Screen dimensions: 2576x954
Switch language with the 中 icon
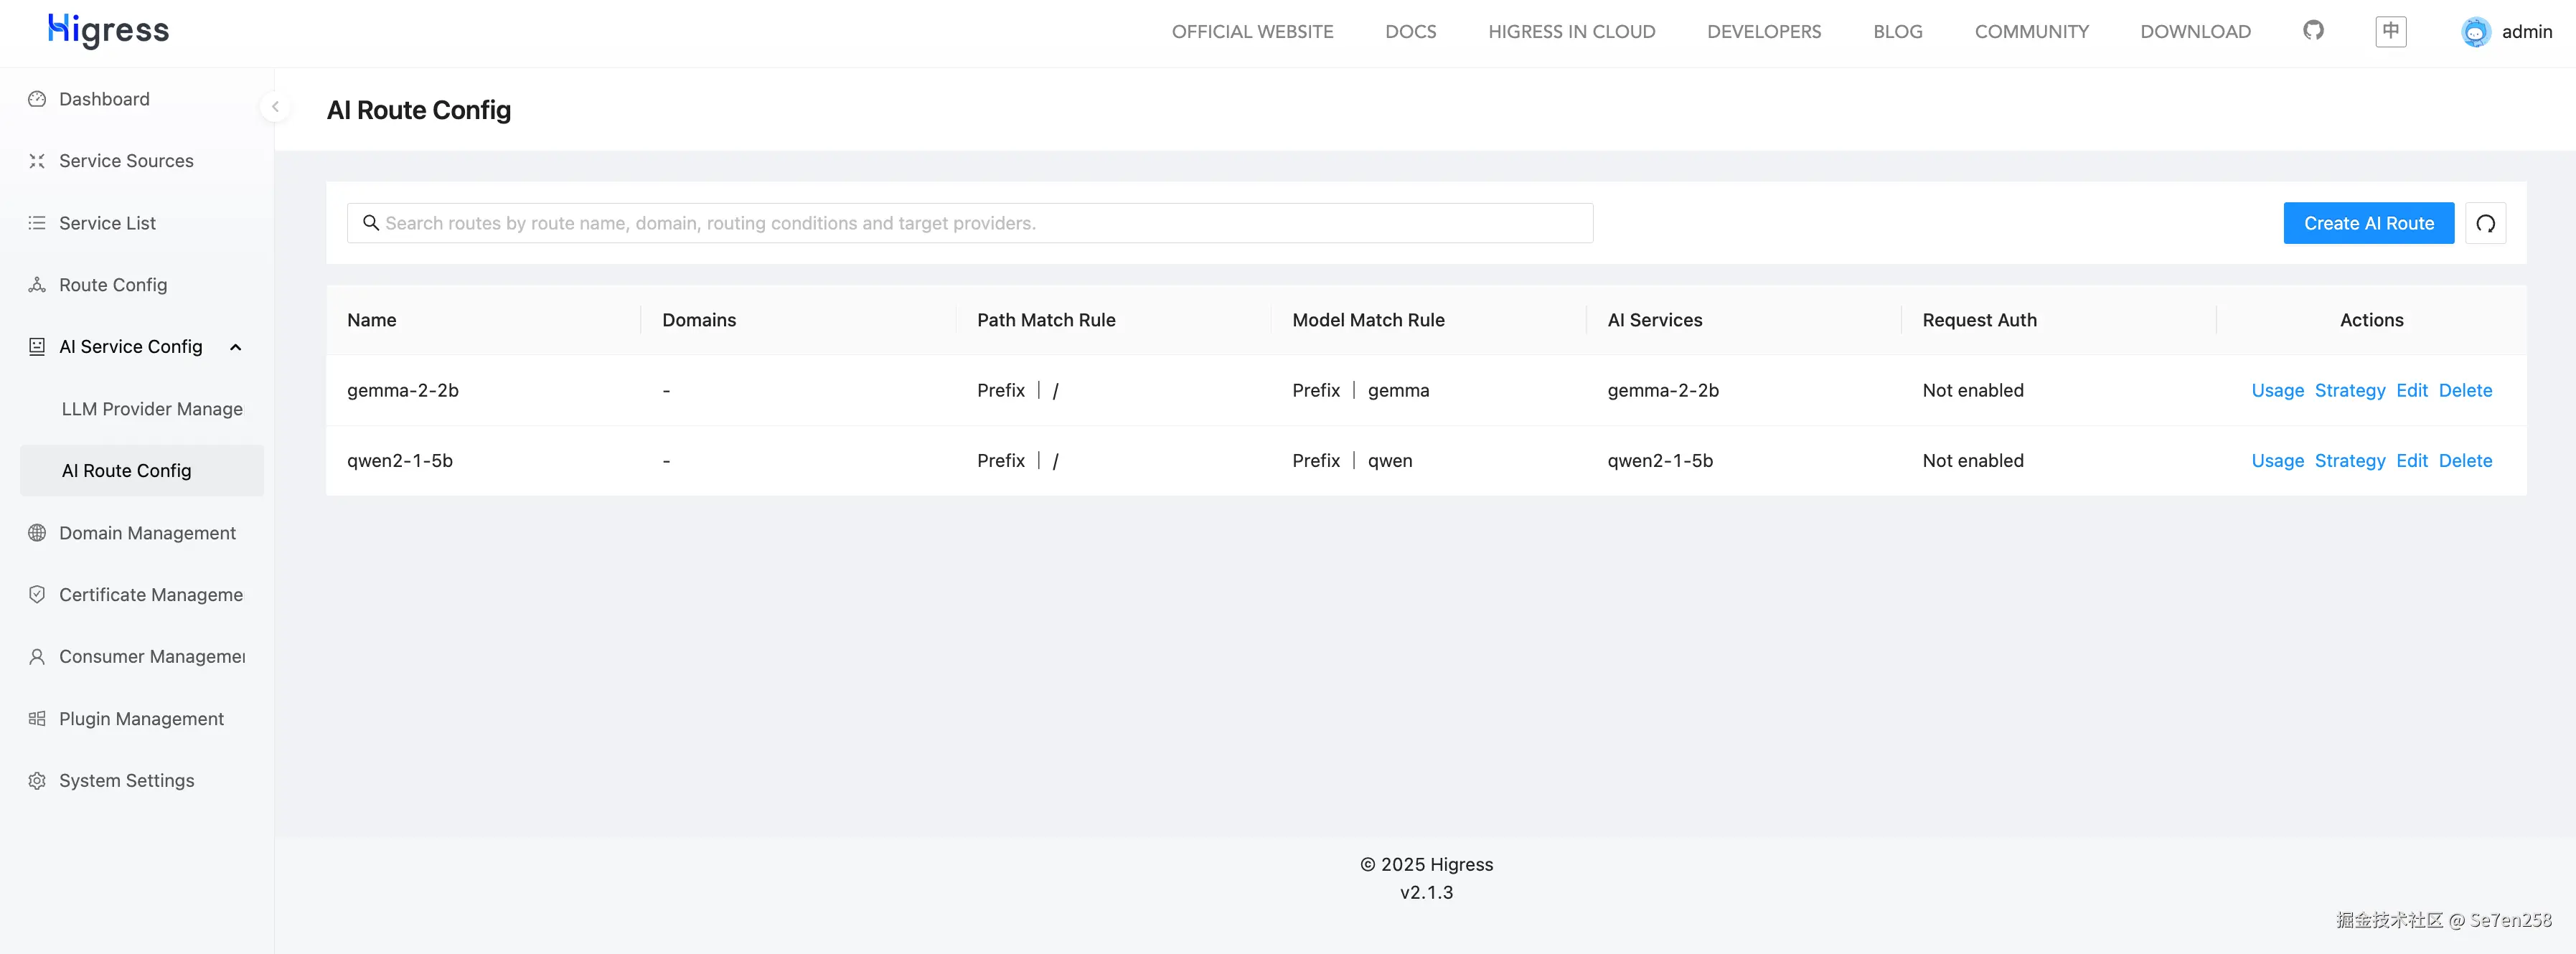click(2390, 31)
